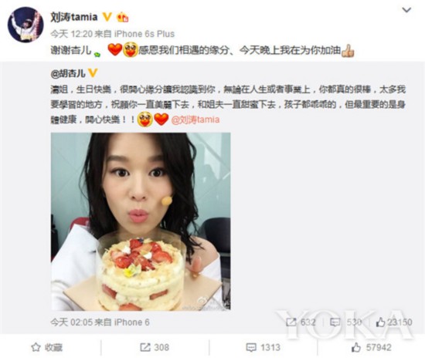
Task: Click the orange verified V badge beside 刘涛tamia
Action: [107, 17]
